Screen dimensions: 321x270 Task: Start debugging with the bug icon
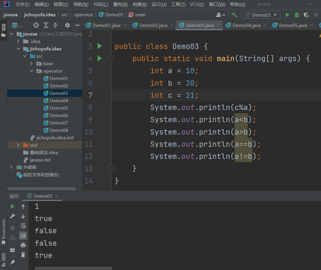pyautogui.click(x=297, y=15)
